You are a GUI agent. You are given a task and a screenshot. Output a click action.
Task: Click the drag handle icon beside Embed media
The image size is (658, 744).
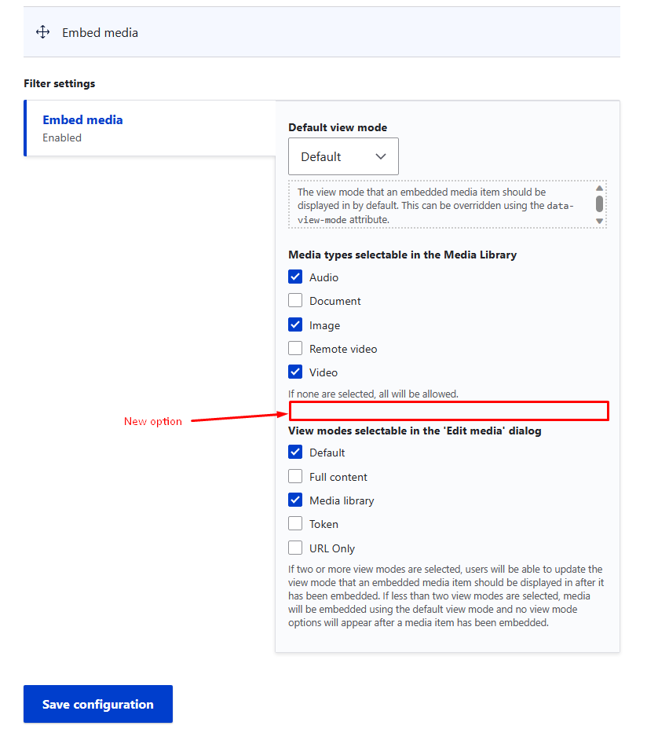point(42,32)
